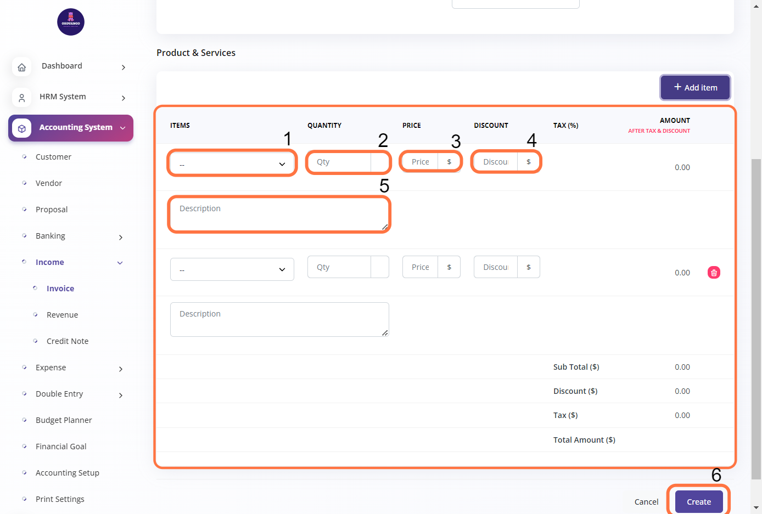
Task: Expand the Double Entry submenu
Action: (x=121, y=395)
